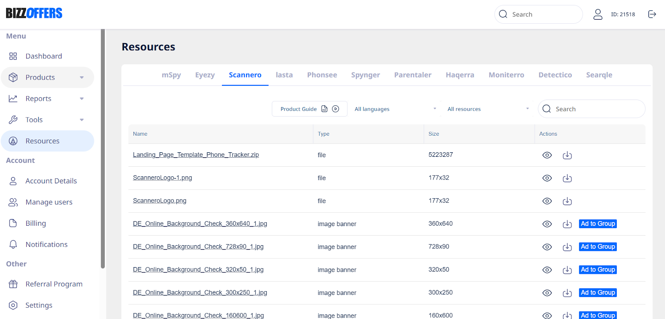Add 360x640 banner to group
Viewport: 665px width, 319px height.
pos(598,224)
